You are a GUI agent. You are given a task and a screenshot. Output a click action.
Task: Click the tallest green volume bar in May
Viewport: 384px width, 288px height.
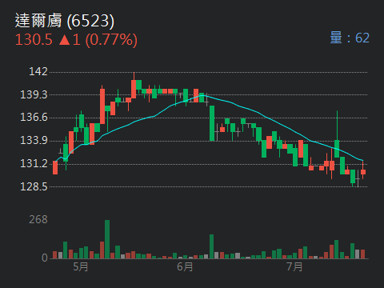[x=107, y=239]
